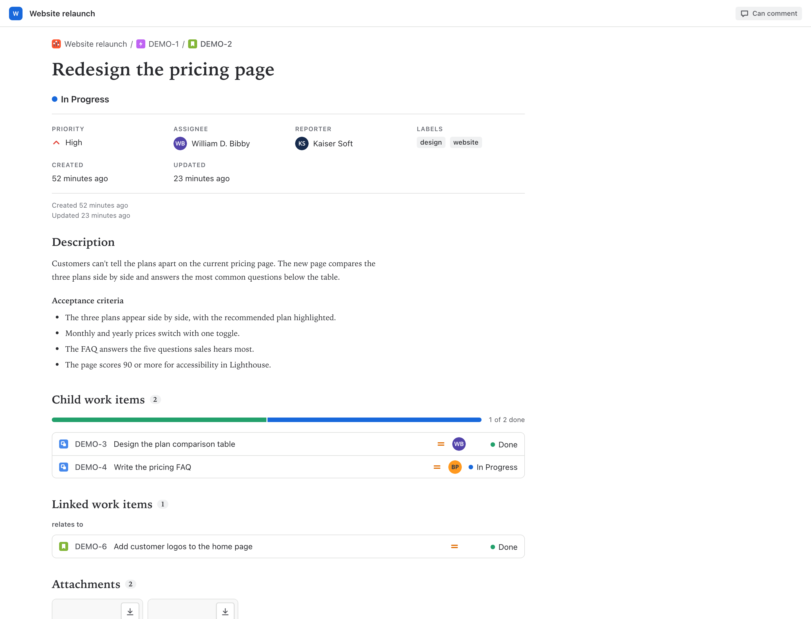
Task: Click the medium priority icon in DEMO-6 row
Action: [x=454, y=546]
